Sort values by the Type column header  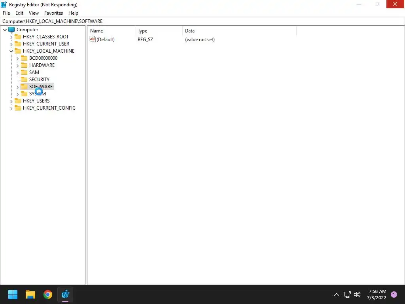coord(159,31)
